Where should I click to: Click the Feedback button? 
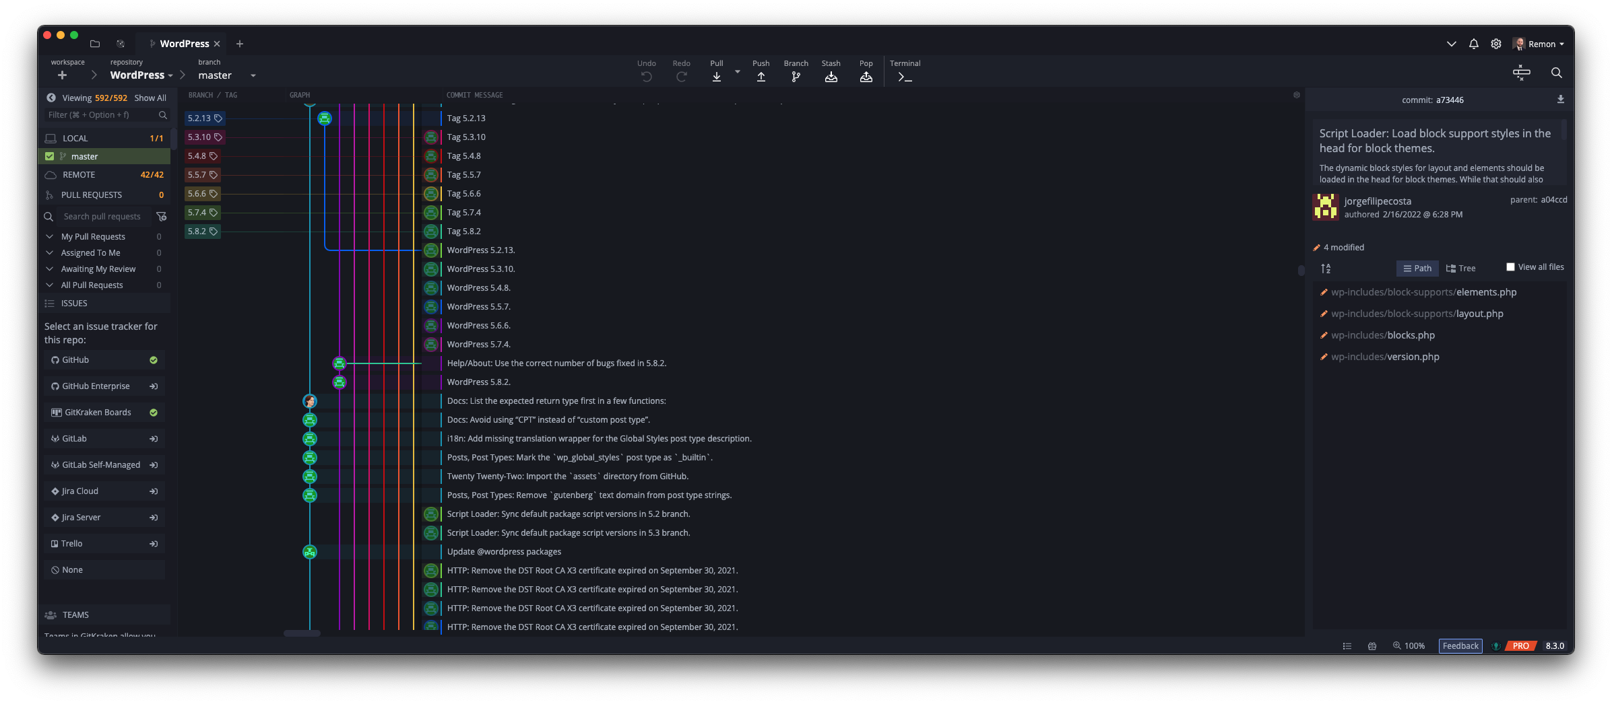click(1460, 646)
